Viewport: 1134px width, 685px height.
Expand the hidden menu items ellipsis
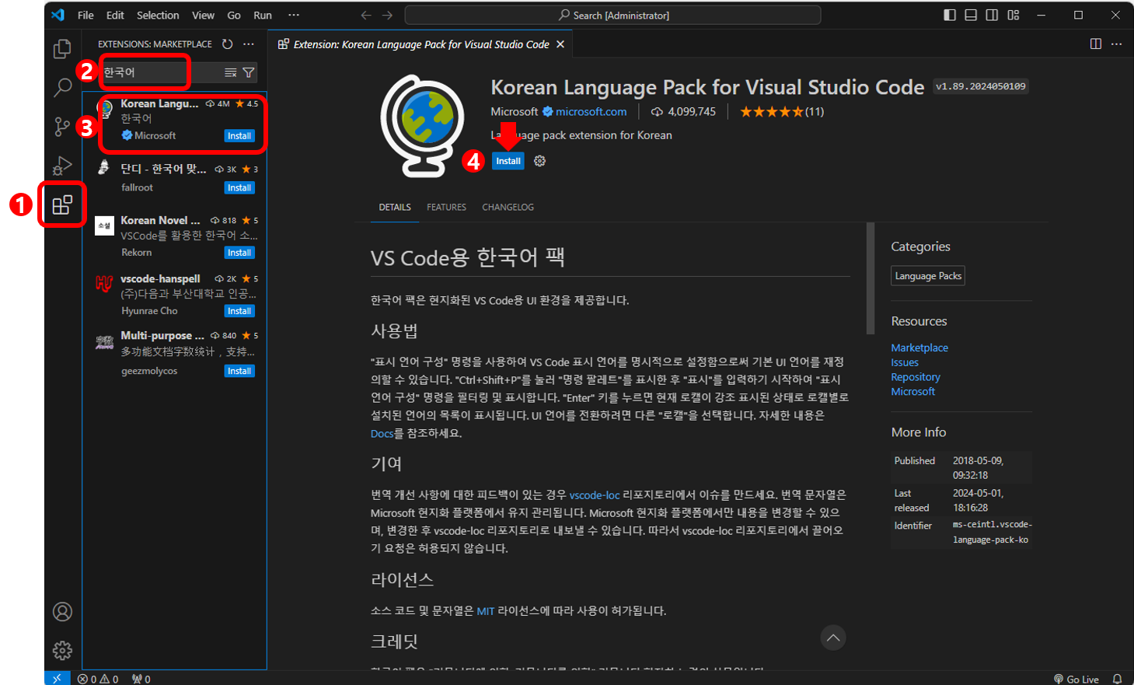pos(293,15)
